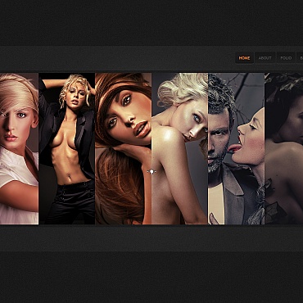Open the platinum blonde bare-shoulder photo
Screen dimensions: 303x303
coord(179,148)
